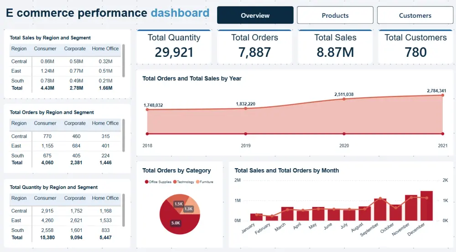Image resolution: width=456 pixels, height=252 pixels.
Task: Click total Consumer orders 4,060
Action: [x=47, y=163]
